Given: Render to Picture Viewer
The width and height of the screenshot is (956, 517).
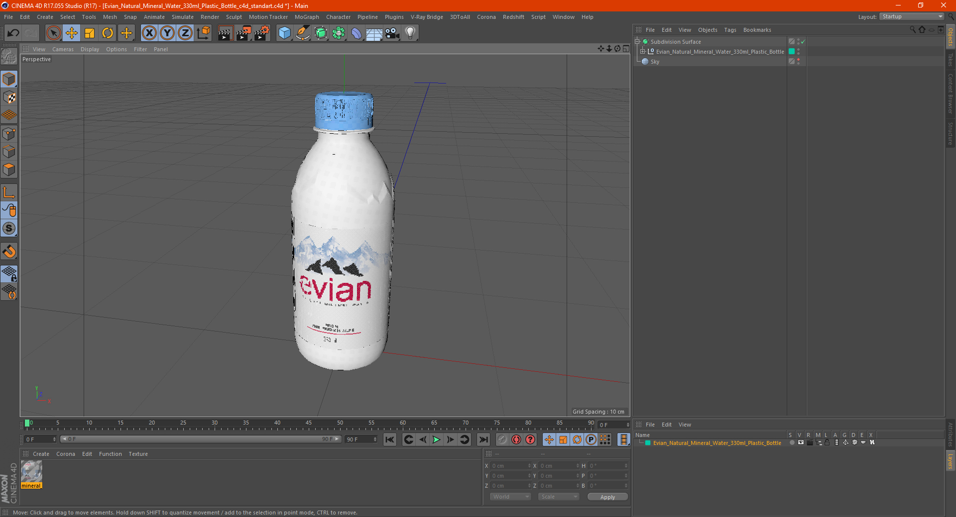Looking at the screenshot, I should 243,33.
